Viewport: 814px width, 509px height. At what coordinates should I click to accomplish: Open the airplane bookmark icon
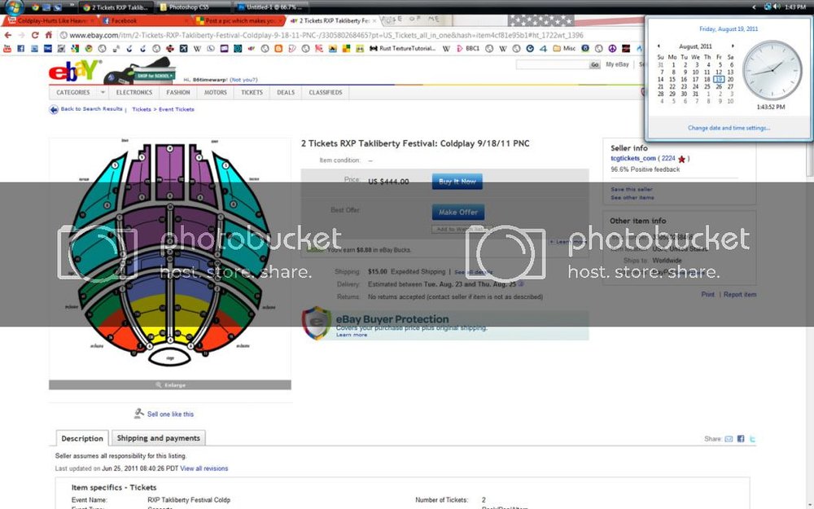183,48
